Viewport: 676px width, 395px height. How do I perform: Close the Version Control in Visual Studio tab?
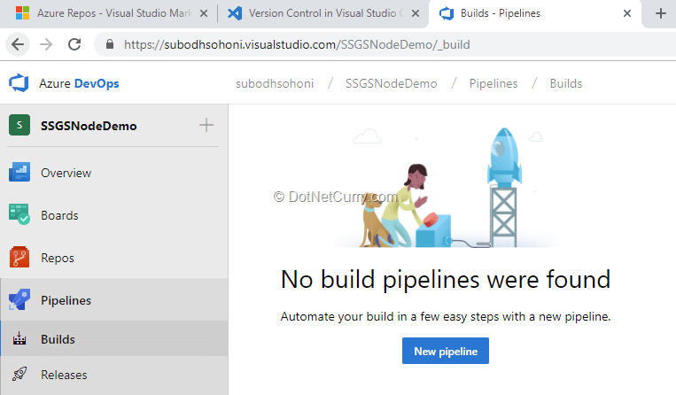(416, 13)
